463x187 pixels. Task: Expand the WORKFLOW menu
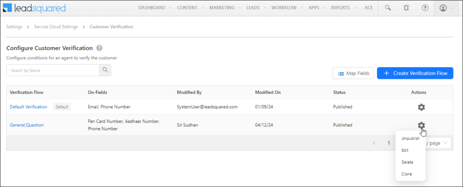coord(287,8)
